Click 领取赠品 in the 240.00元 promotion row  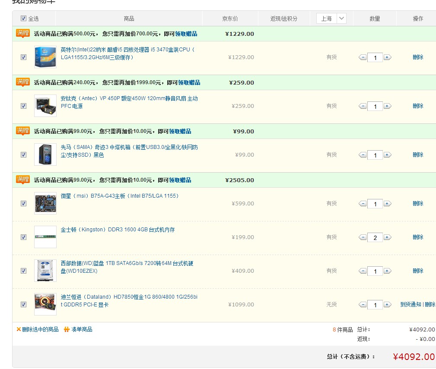tap(189, 82)
